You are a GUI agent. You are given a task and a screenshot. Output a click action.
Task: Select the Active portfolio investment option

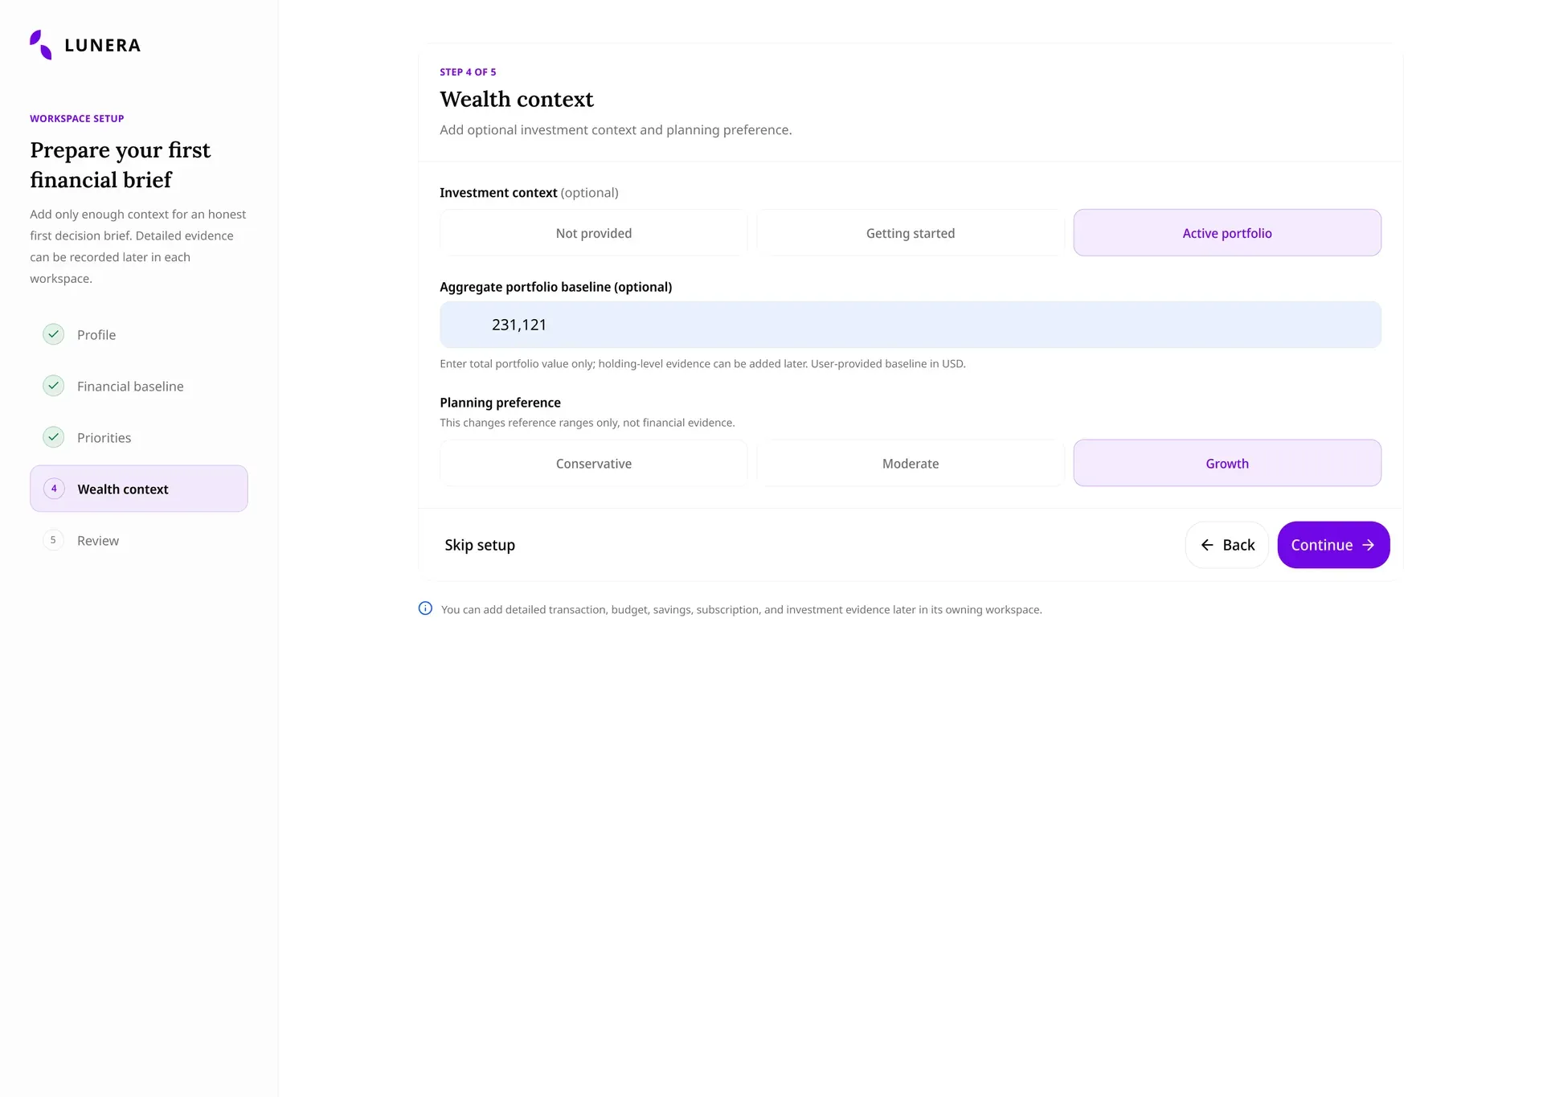point(1227,233)
